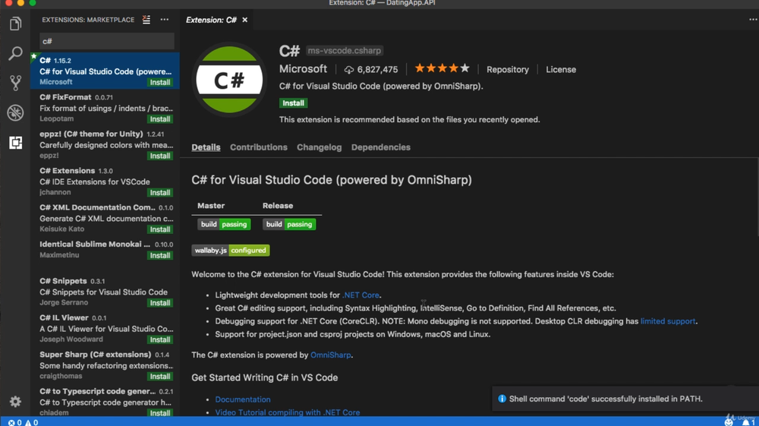
Task: Open the Manage gear icon
Action: click(x=15, y=401)
